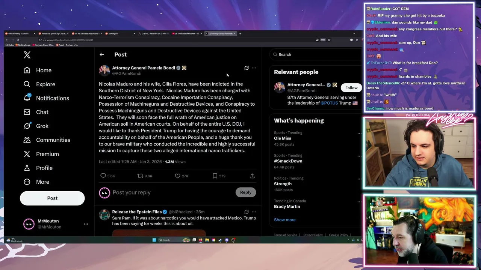Click the share icon on the post
This screenshot has width=481, height=270.
click(252, 175)
